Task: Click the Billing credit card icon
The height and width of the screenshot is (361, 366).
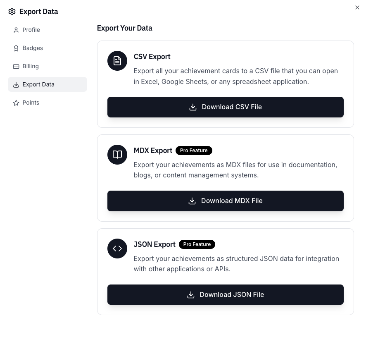Action: (x=16, y=66)
